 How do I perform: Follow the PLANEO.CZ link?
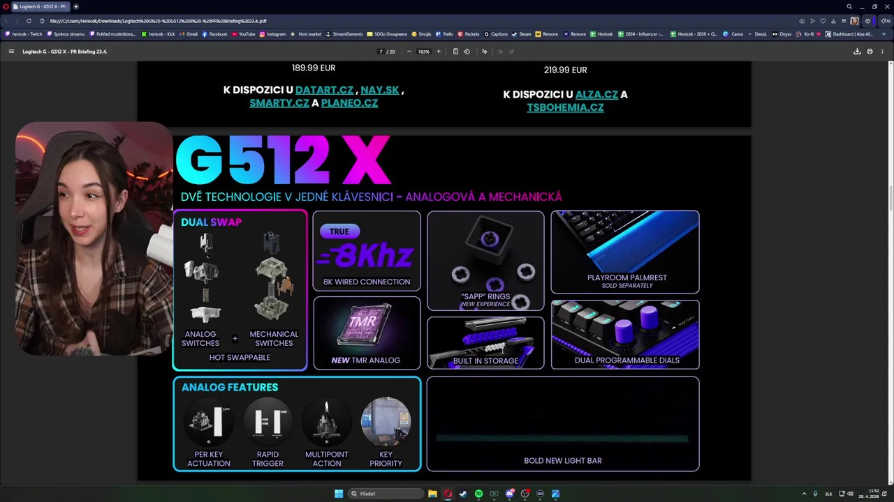[x=349, y=102]
